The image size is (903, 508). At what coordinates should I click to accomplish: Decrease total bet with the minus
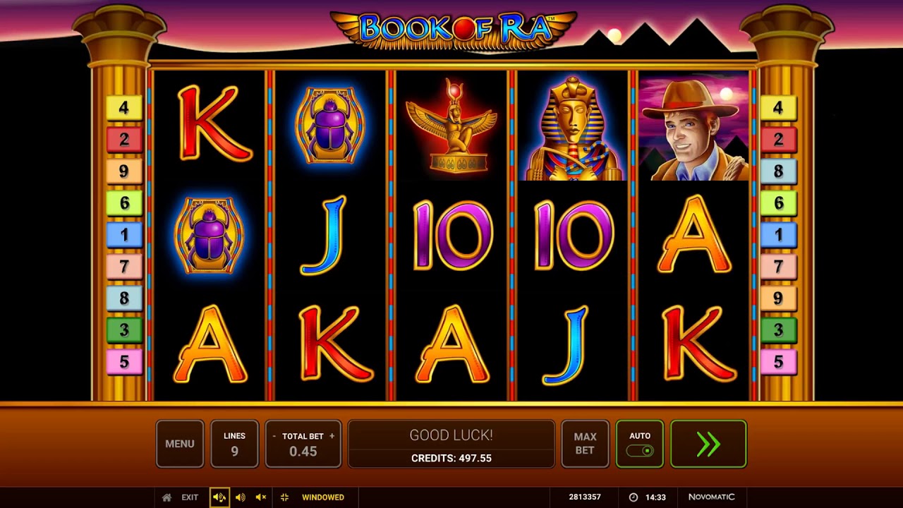click(x=274, y=436)
